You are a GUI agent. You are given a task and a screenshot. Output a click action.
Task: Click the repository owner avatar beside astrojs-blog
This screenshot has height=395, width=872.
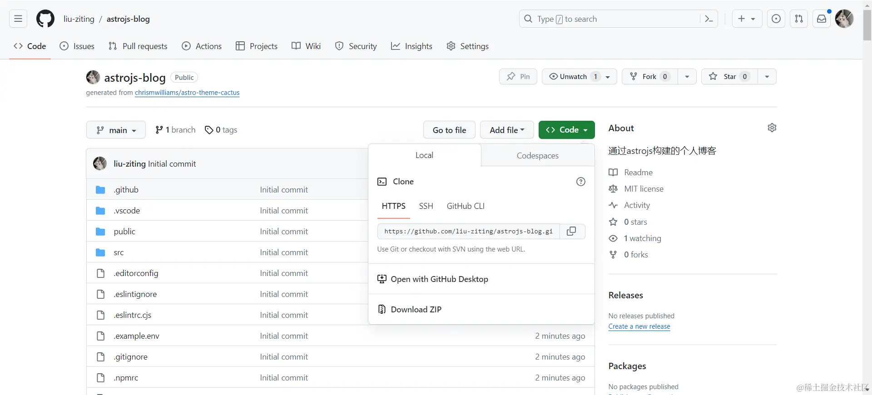coord(93,77)
